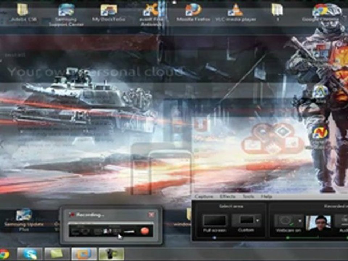Viewport: 348px width, 261px height.
Task: Close the Recording... preview with red X
Action: point(152,215)
